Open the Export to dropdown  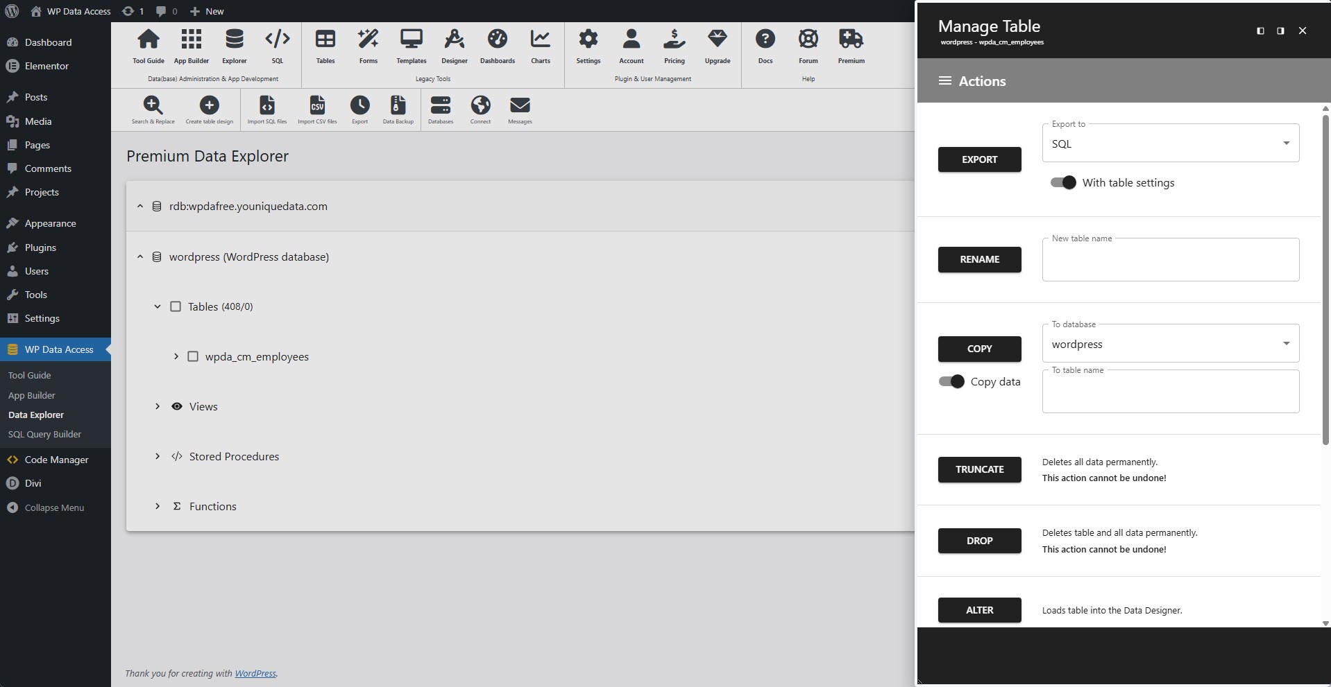1170,144
